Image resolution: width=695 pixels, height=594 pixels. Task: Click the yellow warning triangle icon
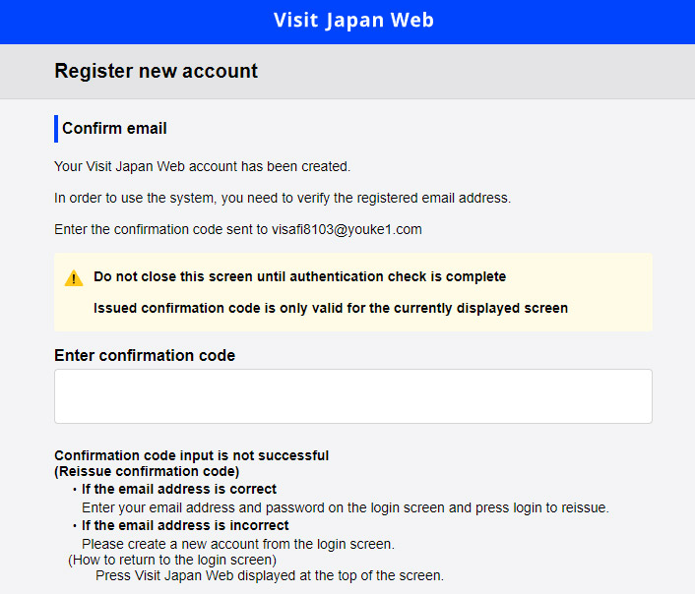click(74, 278)
